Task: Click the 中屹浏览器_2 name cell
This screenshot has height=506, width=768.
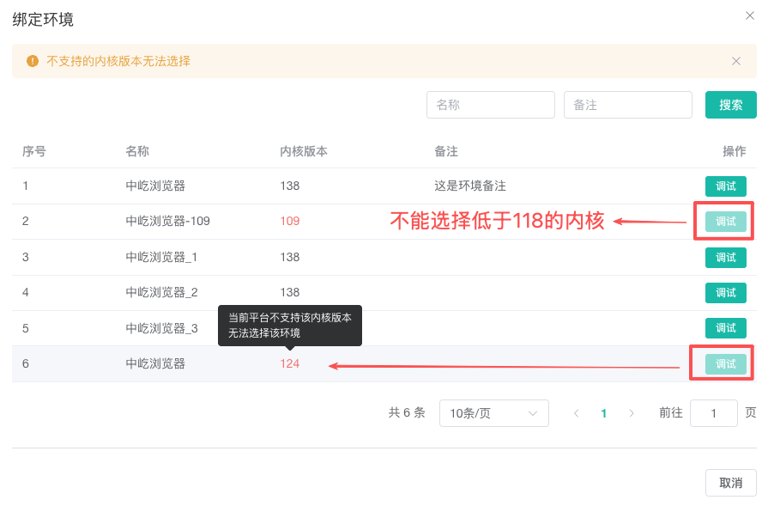Action: click(161, 292)
